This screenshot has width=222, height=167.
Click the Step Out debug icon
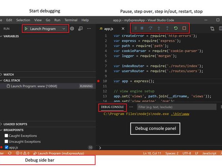(x=167, y=28)
